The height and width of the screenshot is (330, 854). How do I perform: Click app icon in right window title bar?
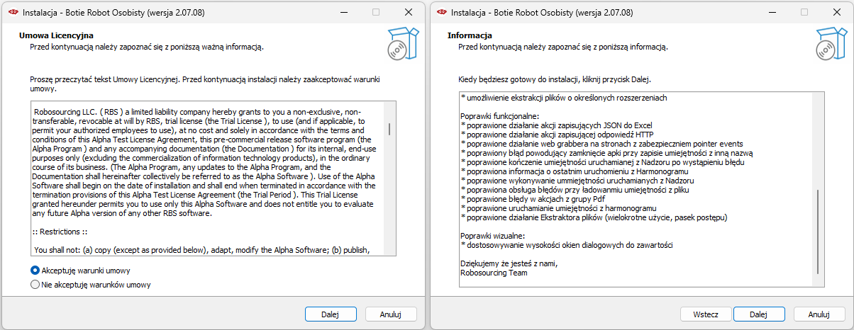(x=442, y=12)
